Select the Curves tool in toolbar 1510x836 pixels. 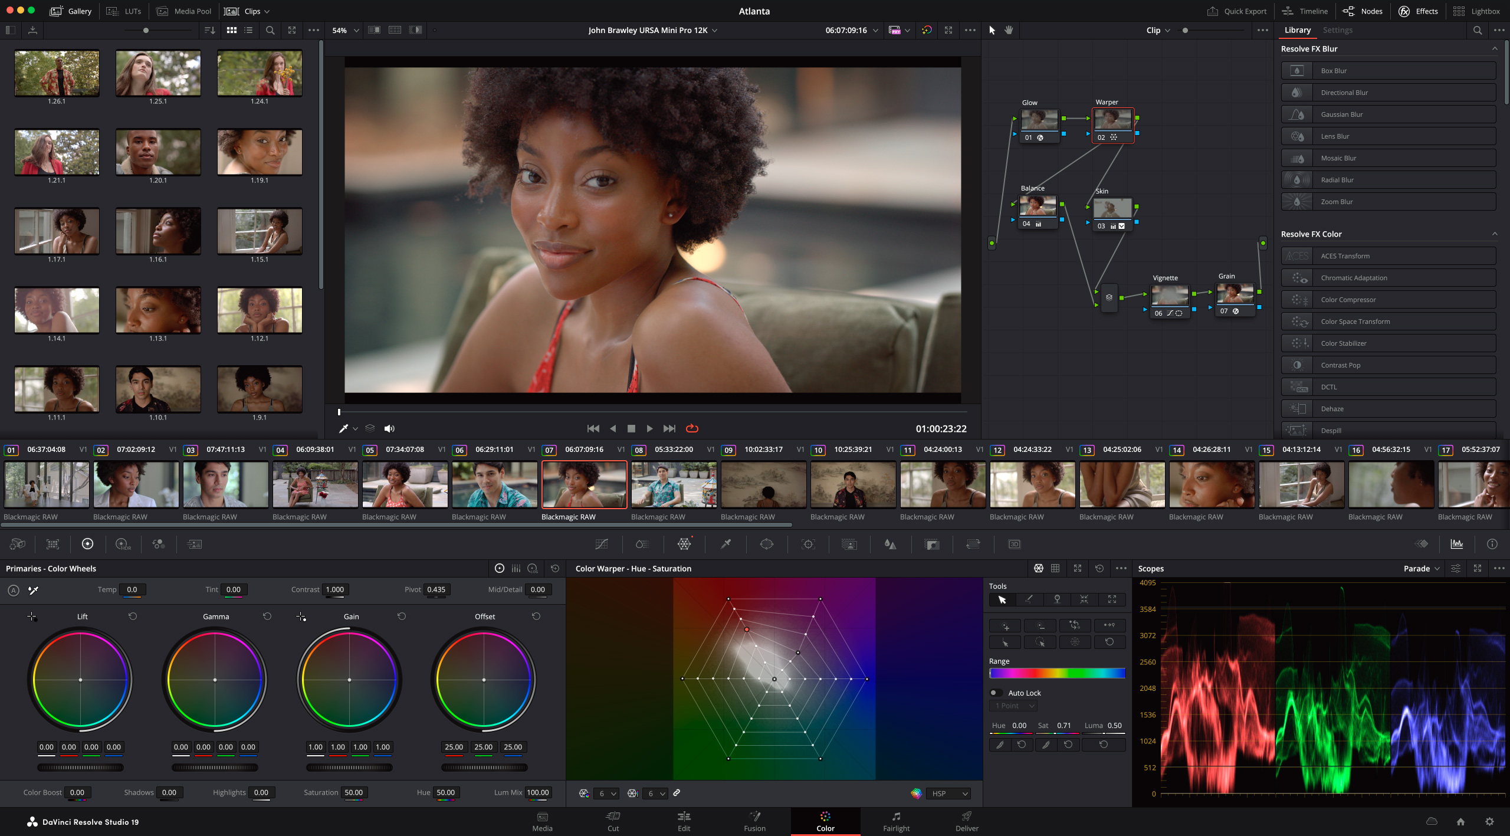tap(602, 543)
